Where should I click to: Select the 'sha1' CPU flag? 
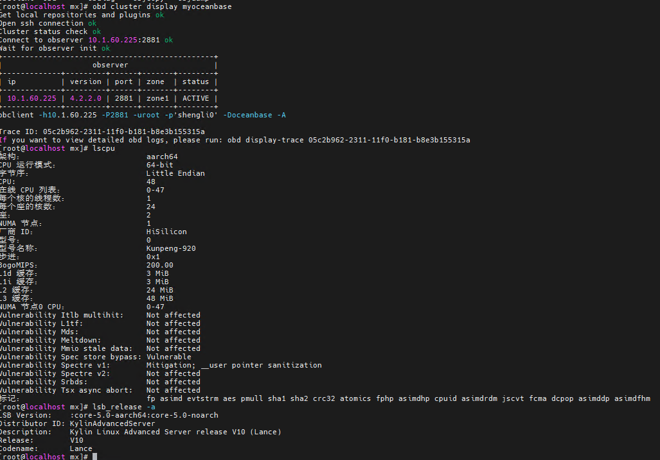pyautogui.click(x=277, y=398)
